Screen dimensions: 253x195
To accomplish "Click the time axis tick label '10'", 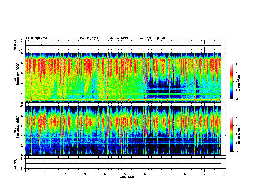I will [225, 174].
